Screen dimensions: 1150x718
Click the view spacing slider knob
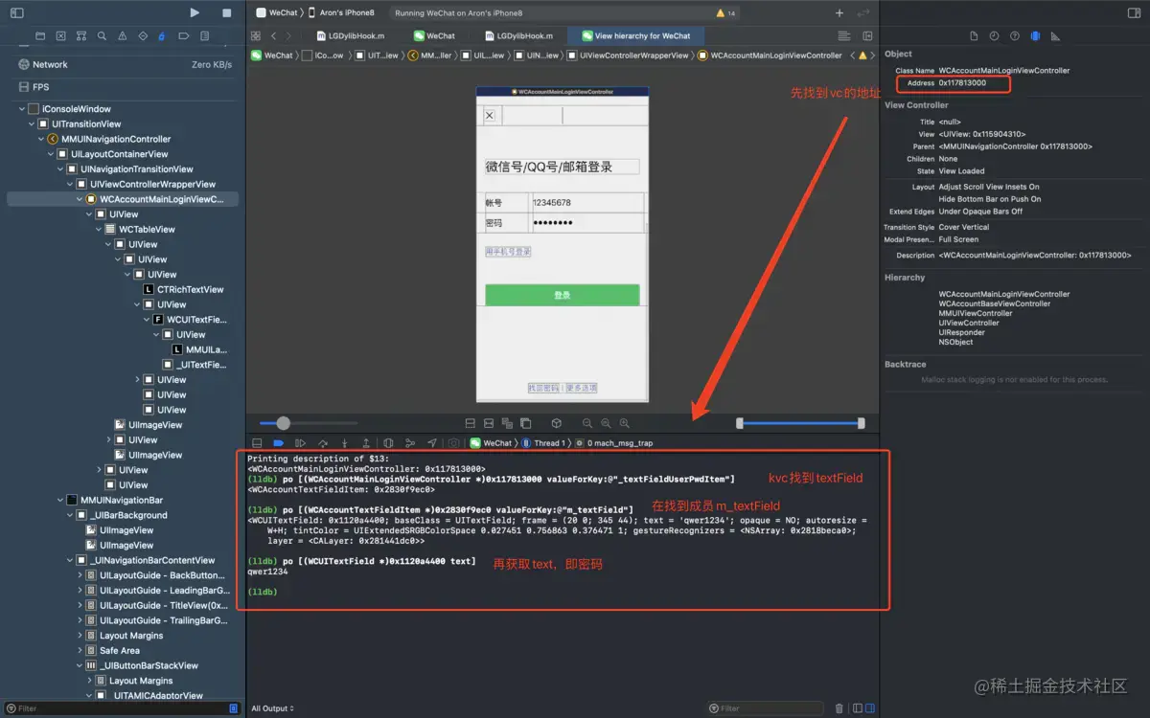[x=283, y=423]
